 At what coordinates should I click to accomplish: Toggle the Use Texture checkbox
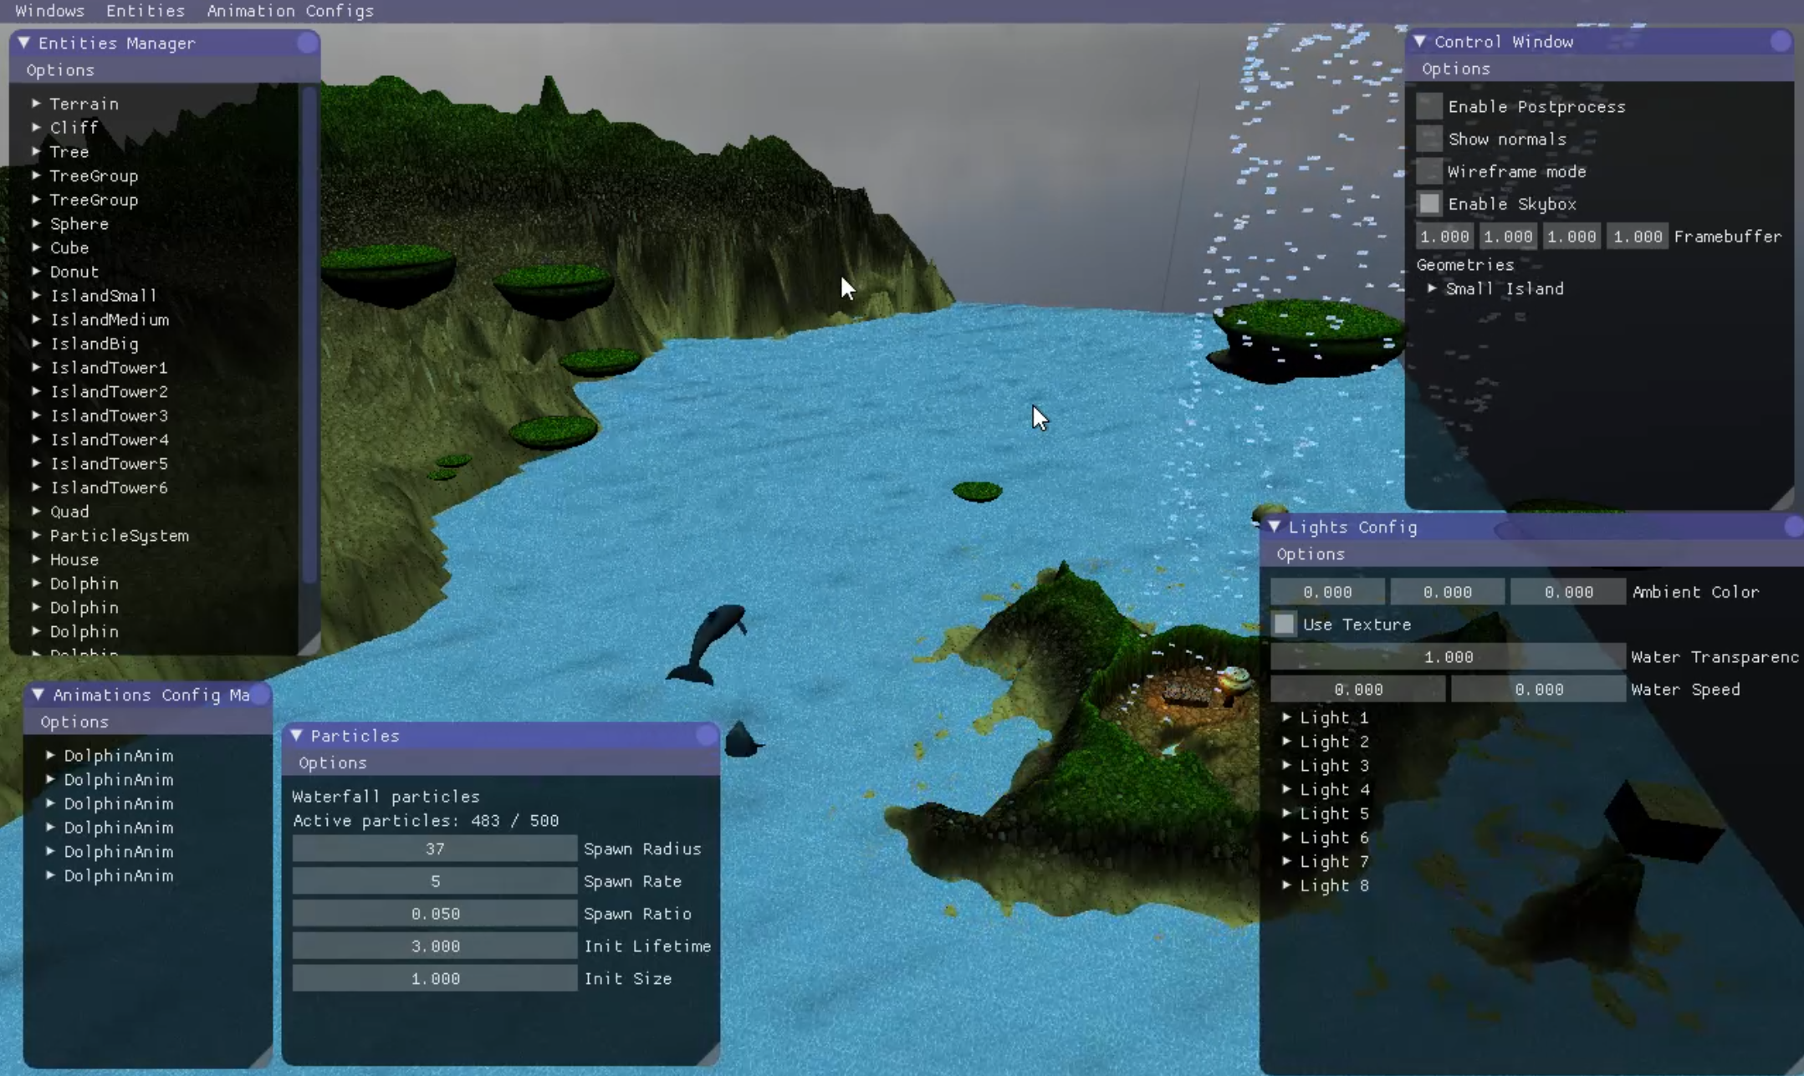click(1284, 624)
